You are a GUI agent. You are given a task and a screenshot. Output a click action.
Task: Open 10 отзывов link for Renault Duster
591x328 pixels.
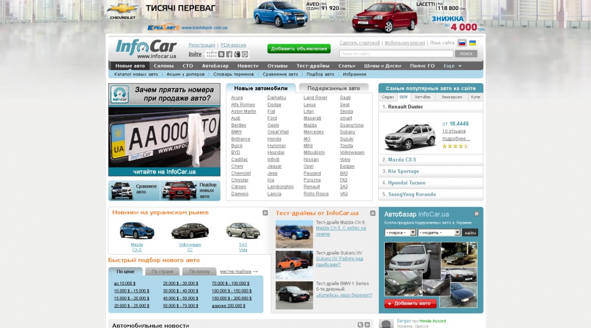(454, 132)
